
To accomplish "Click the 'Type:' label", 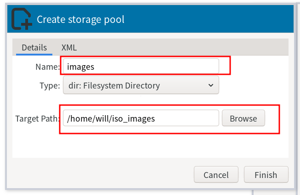I will pos(48,85).
